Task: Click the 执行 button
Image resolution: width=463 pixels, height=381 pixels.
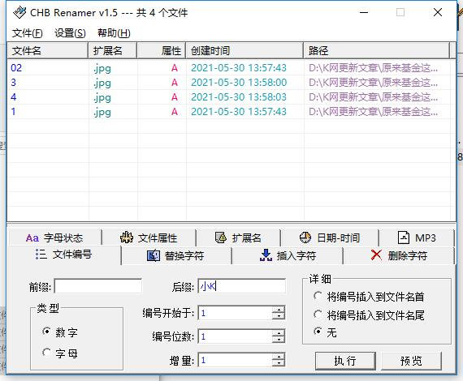Action: pyautogui.click(x=345, y=361)
